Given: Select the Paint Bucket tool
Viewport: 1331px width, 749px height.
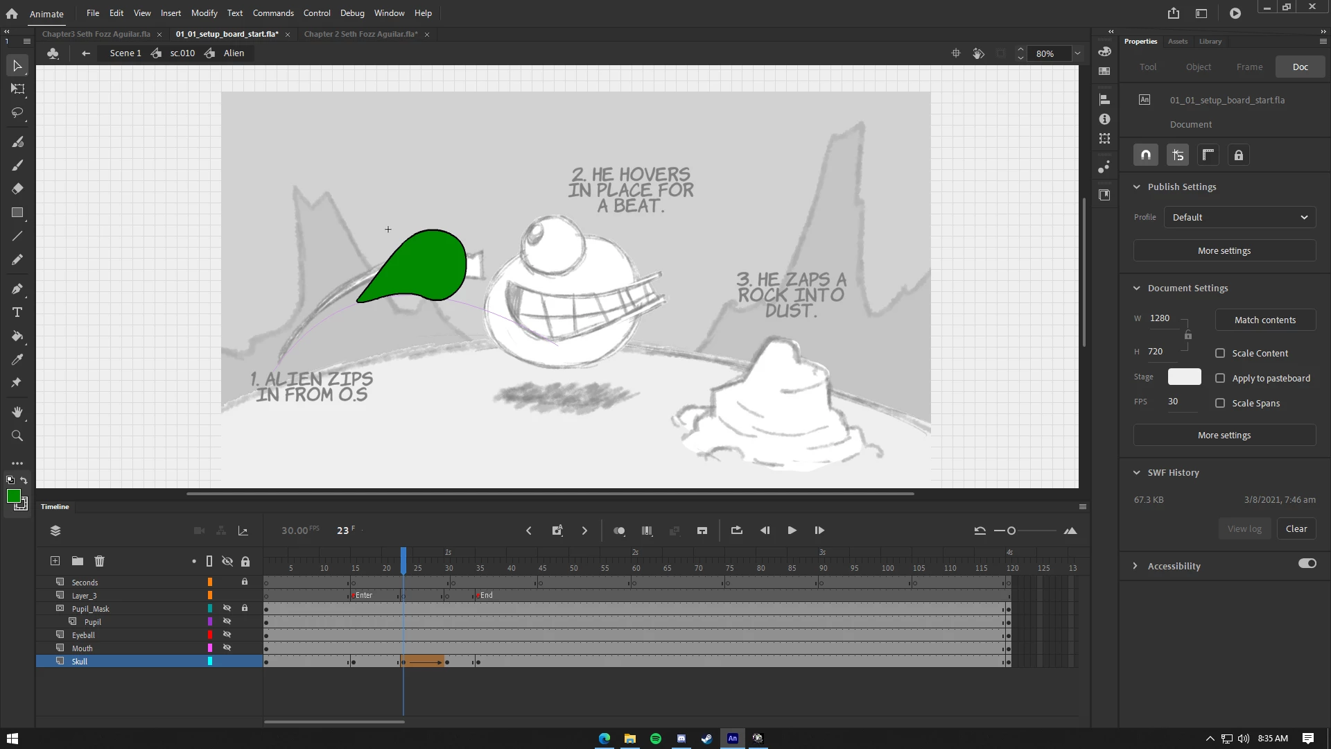Looking at the screenshot, I should pyautogui.click(x=17, y=336).
